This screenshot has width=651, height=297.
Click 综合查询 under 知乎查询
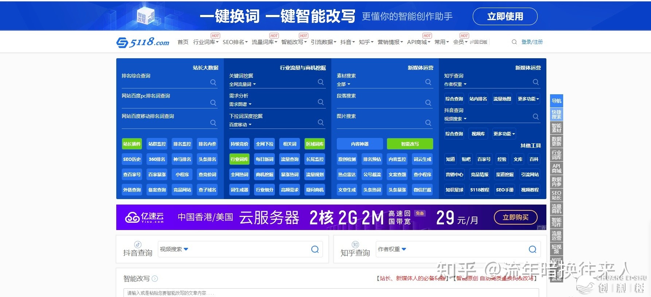pos(454,99)
